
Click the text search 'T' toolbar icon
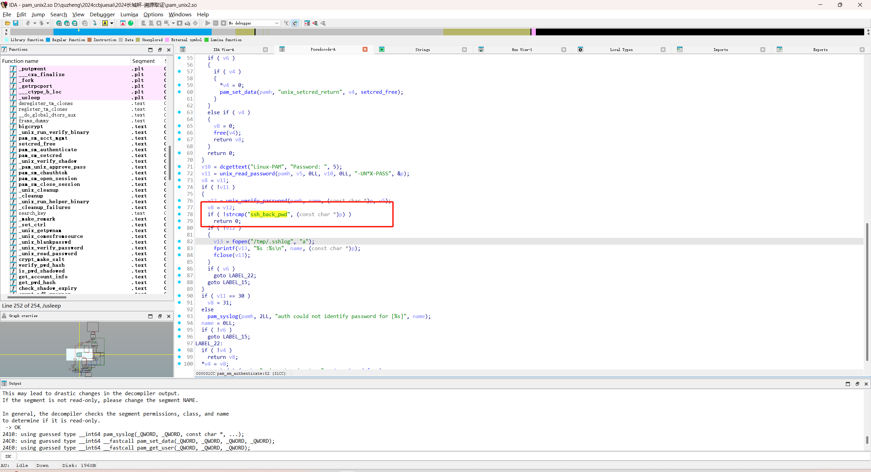tap(67, 23)
